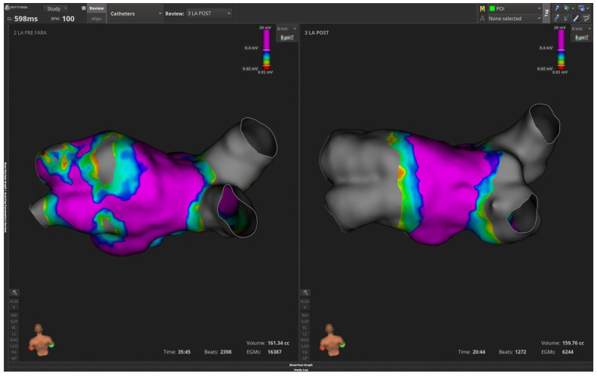Click the '2 LA PRE FARA' map title

(x=30, y=32)
